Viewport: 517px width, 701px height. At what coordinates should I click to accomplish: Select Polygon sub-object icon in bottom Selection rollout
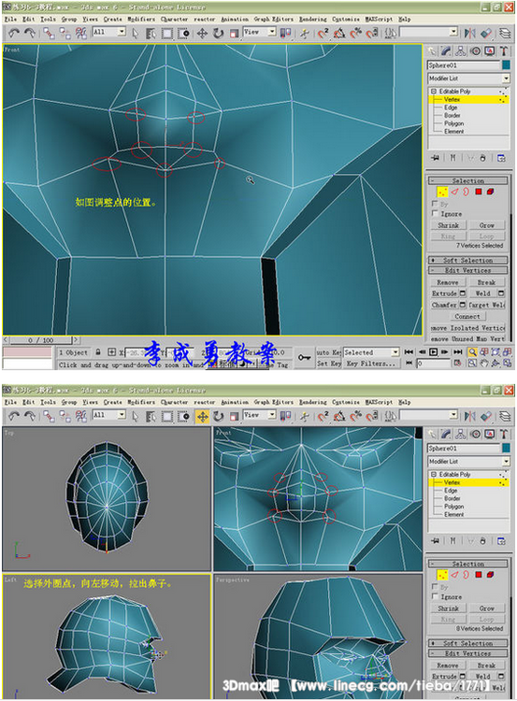(x=478, y=575)
